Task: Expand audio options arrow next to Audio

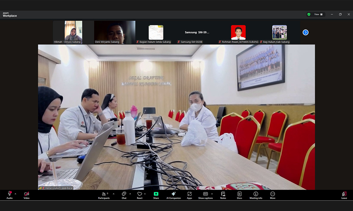Action: point(15,194)
